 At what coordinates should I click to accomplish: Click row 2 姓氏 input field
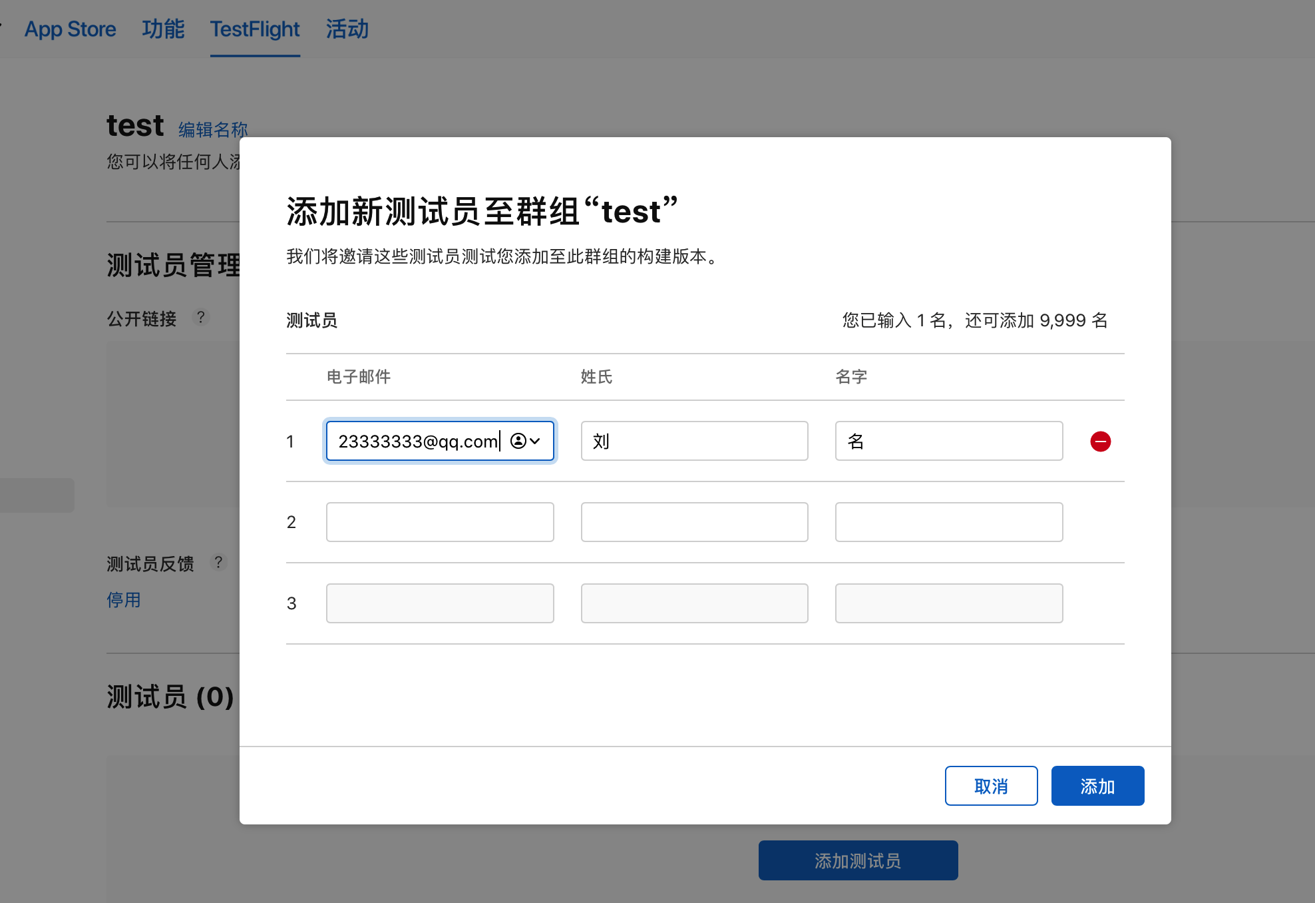[x=694, y=522]
